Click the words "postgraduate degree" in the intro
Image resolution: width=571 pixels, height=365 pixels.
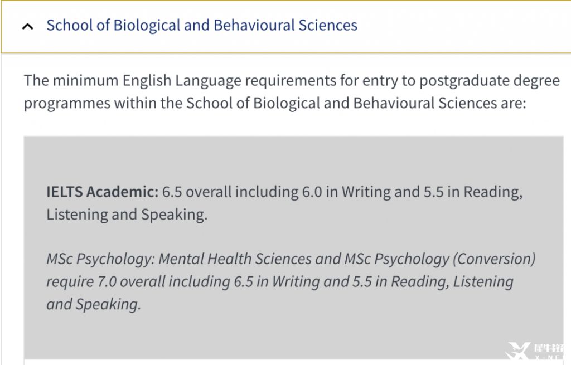[x=489, y=81]
